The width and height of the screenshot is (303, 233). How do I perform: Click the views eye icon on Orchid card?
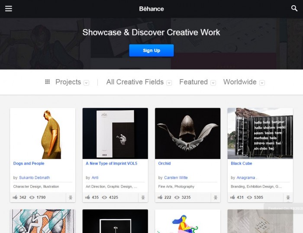pos(177,197)
